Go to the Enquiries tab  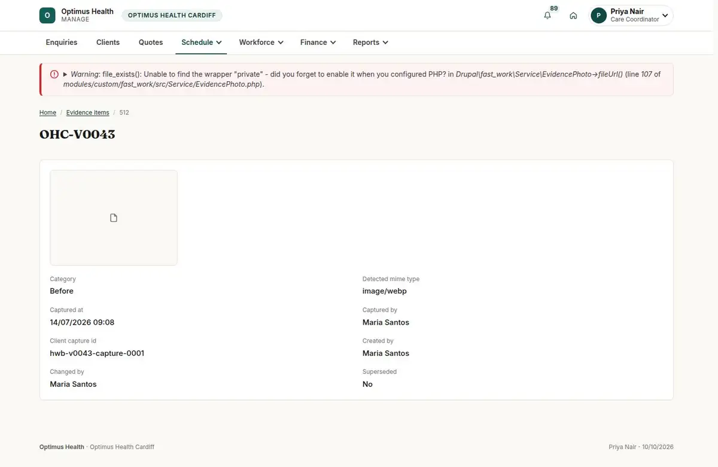[62, 42]
